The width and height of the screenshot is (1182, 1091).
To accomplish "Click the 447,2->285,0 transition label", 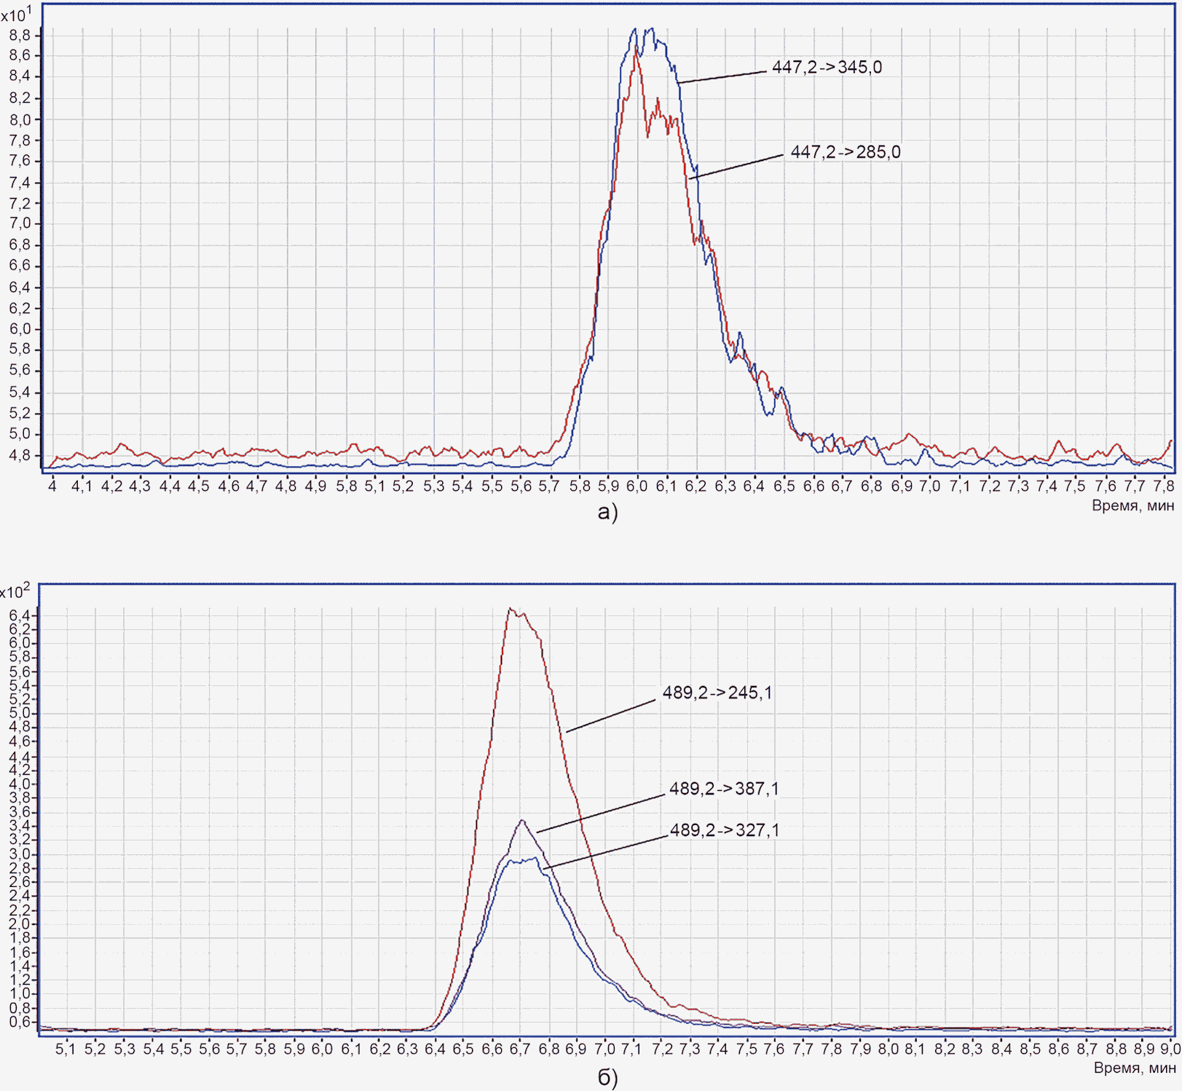I will [846, 152].
